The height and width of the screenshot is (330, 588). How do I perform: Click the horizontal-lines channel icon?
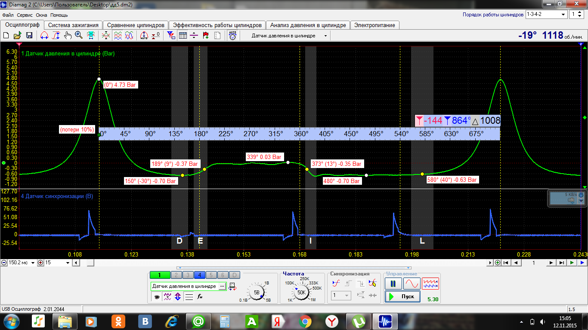point(189,296)
